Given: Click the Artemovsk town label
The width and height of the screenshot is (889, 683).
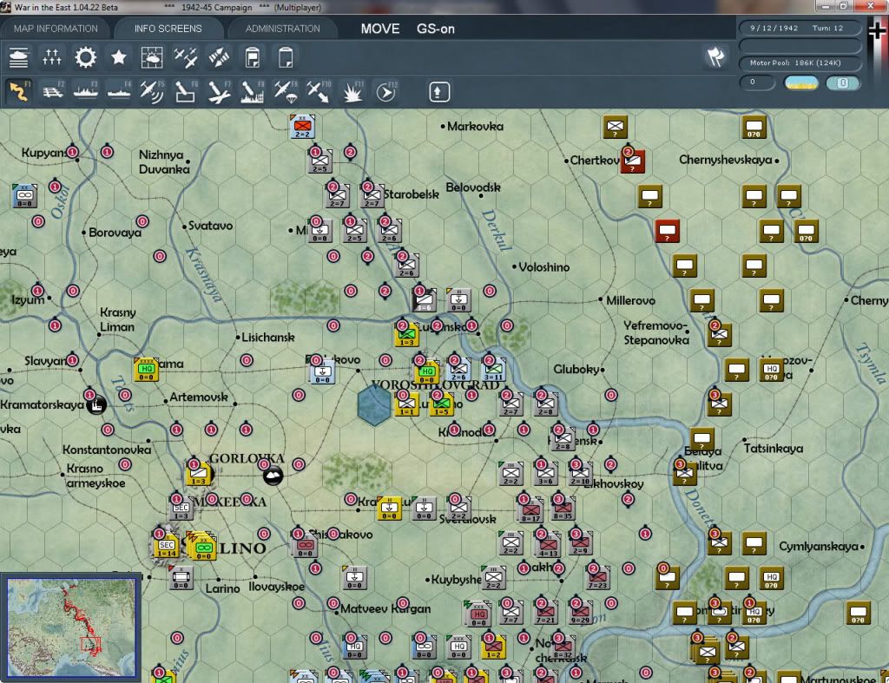Looking at the screenshot, I should [x=199, y=397].
